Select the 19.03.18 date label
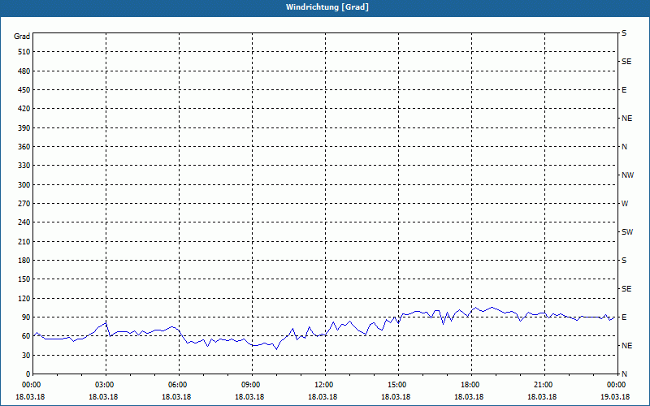This screenshot has height=406, width=650. click(x=615, y=397)
